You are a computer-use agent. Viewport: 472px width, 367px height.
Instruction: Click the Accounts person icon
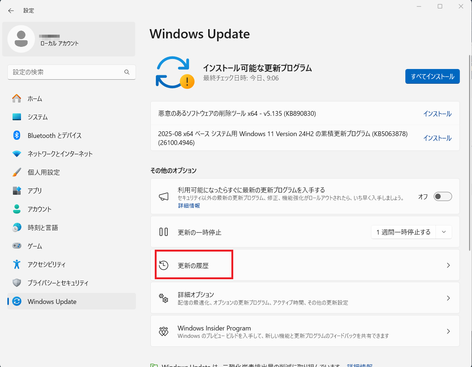[x=17, y=209]
